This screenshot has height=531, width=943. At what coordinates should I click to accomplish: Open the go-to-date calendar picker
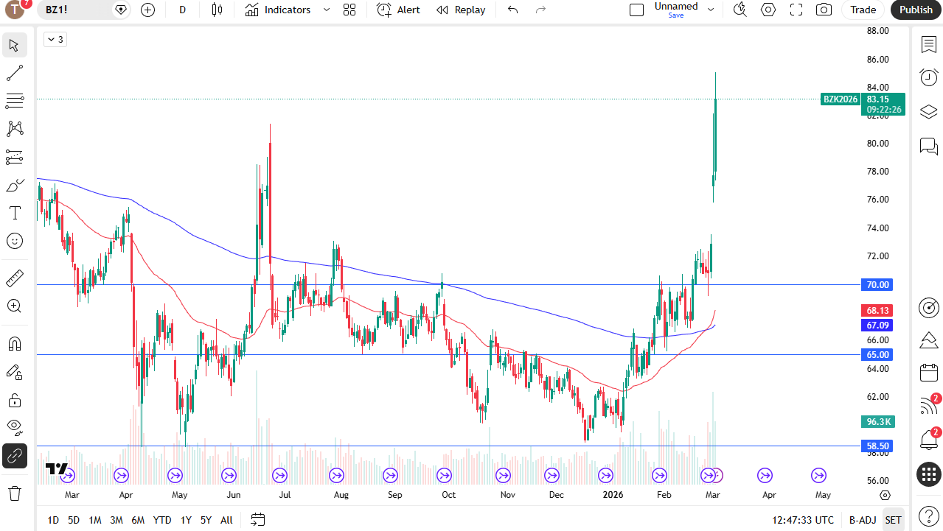pyautogui.click(x=257, y=520)
